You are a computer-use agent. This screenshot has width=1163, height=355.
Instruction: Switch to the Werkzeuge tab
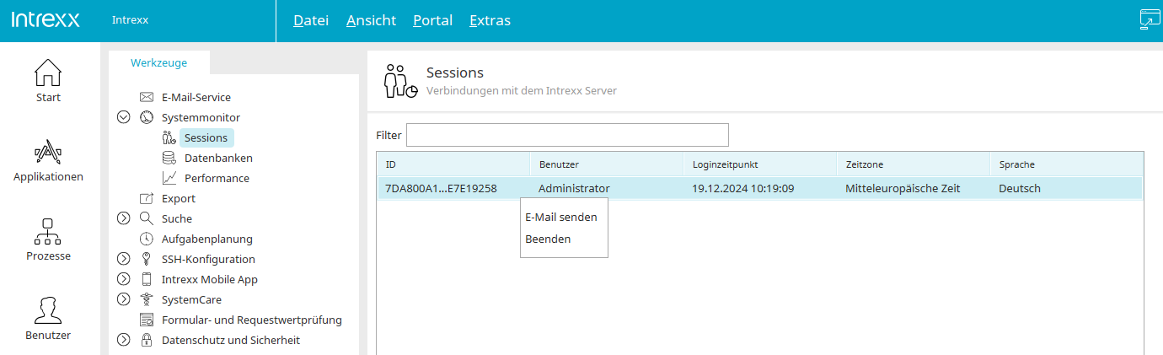click(x=159, y=63)
